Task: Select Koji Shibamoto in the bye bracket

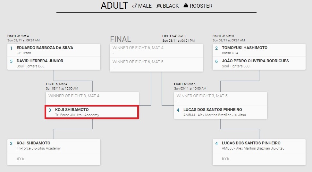Action: point(54,145)
